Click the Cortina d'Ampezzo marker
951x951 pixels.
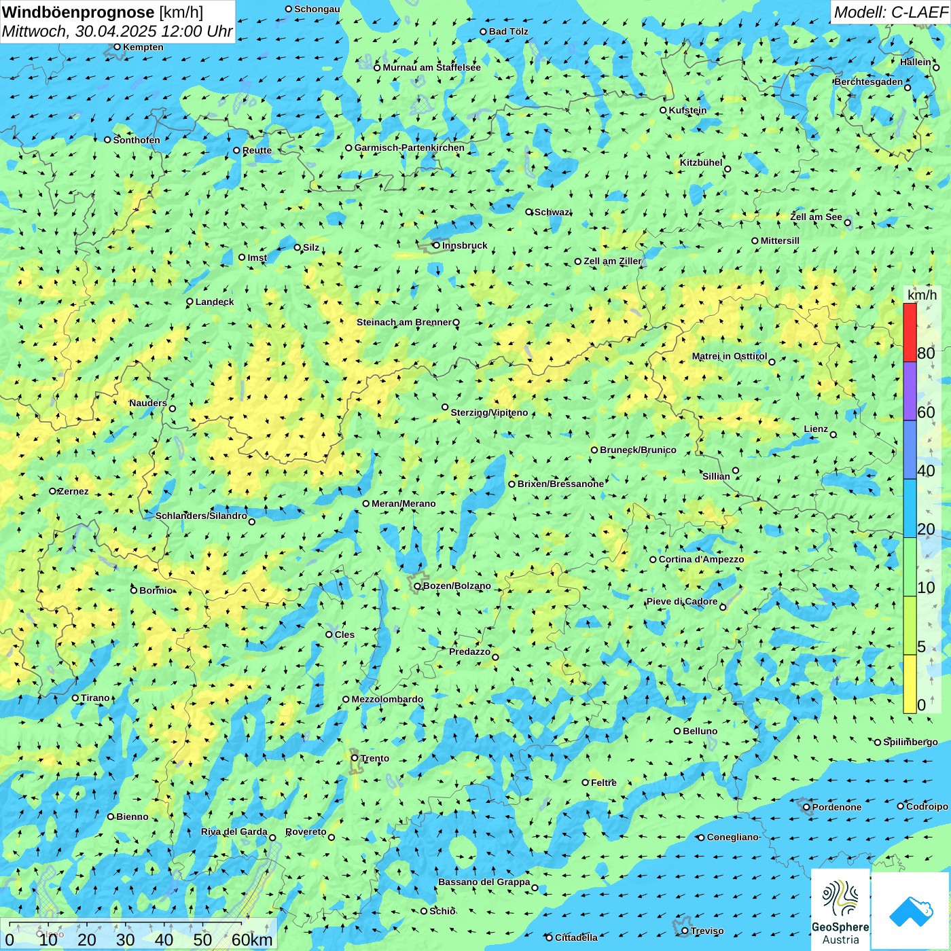point(653,560)
